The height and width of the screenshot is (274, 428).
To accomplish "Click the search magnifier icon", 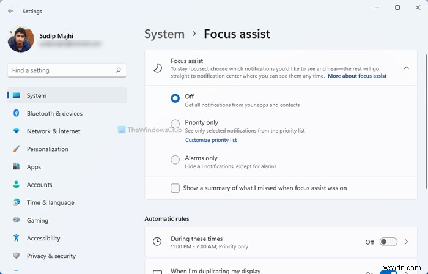I will pyautogui.click(x=118, y=70).
